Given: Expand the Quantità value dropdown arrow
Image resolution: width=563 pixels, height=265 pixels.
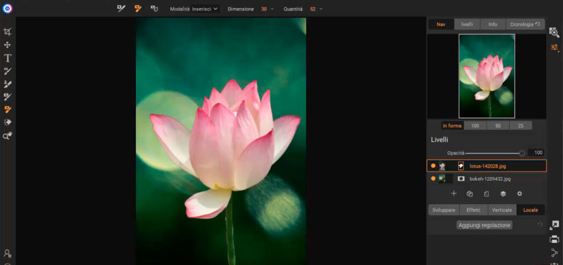Looking at the screenshot, I should click(321, 9).
